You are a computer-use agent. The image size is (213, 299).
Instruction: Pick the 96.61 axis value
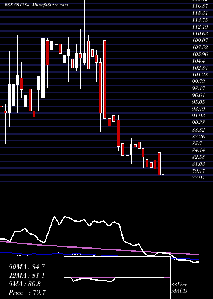(199, 96)
